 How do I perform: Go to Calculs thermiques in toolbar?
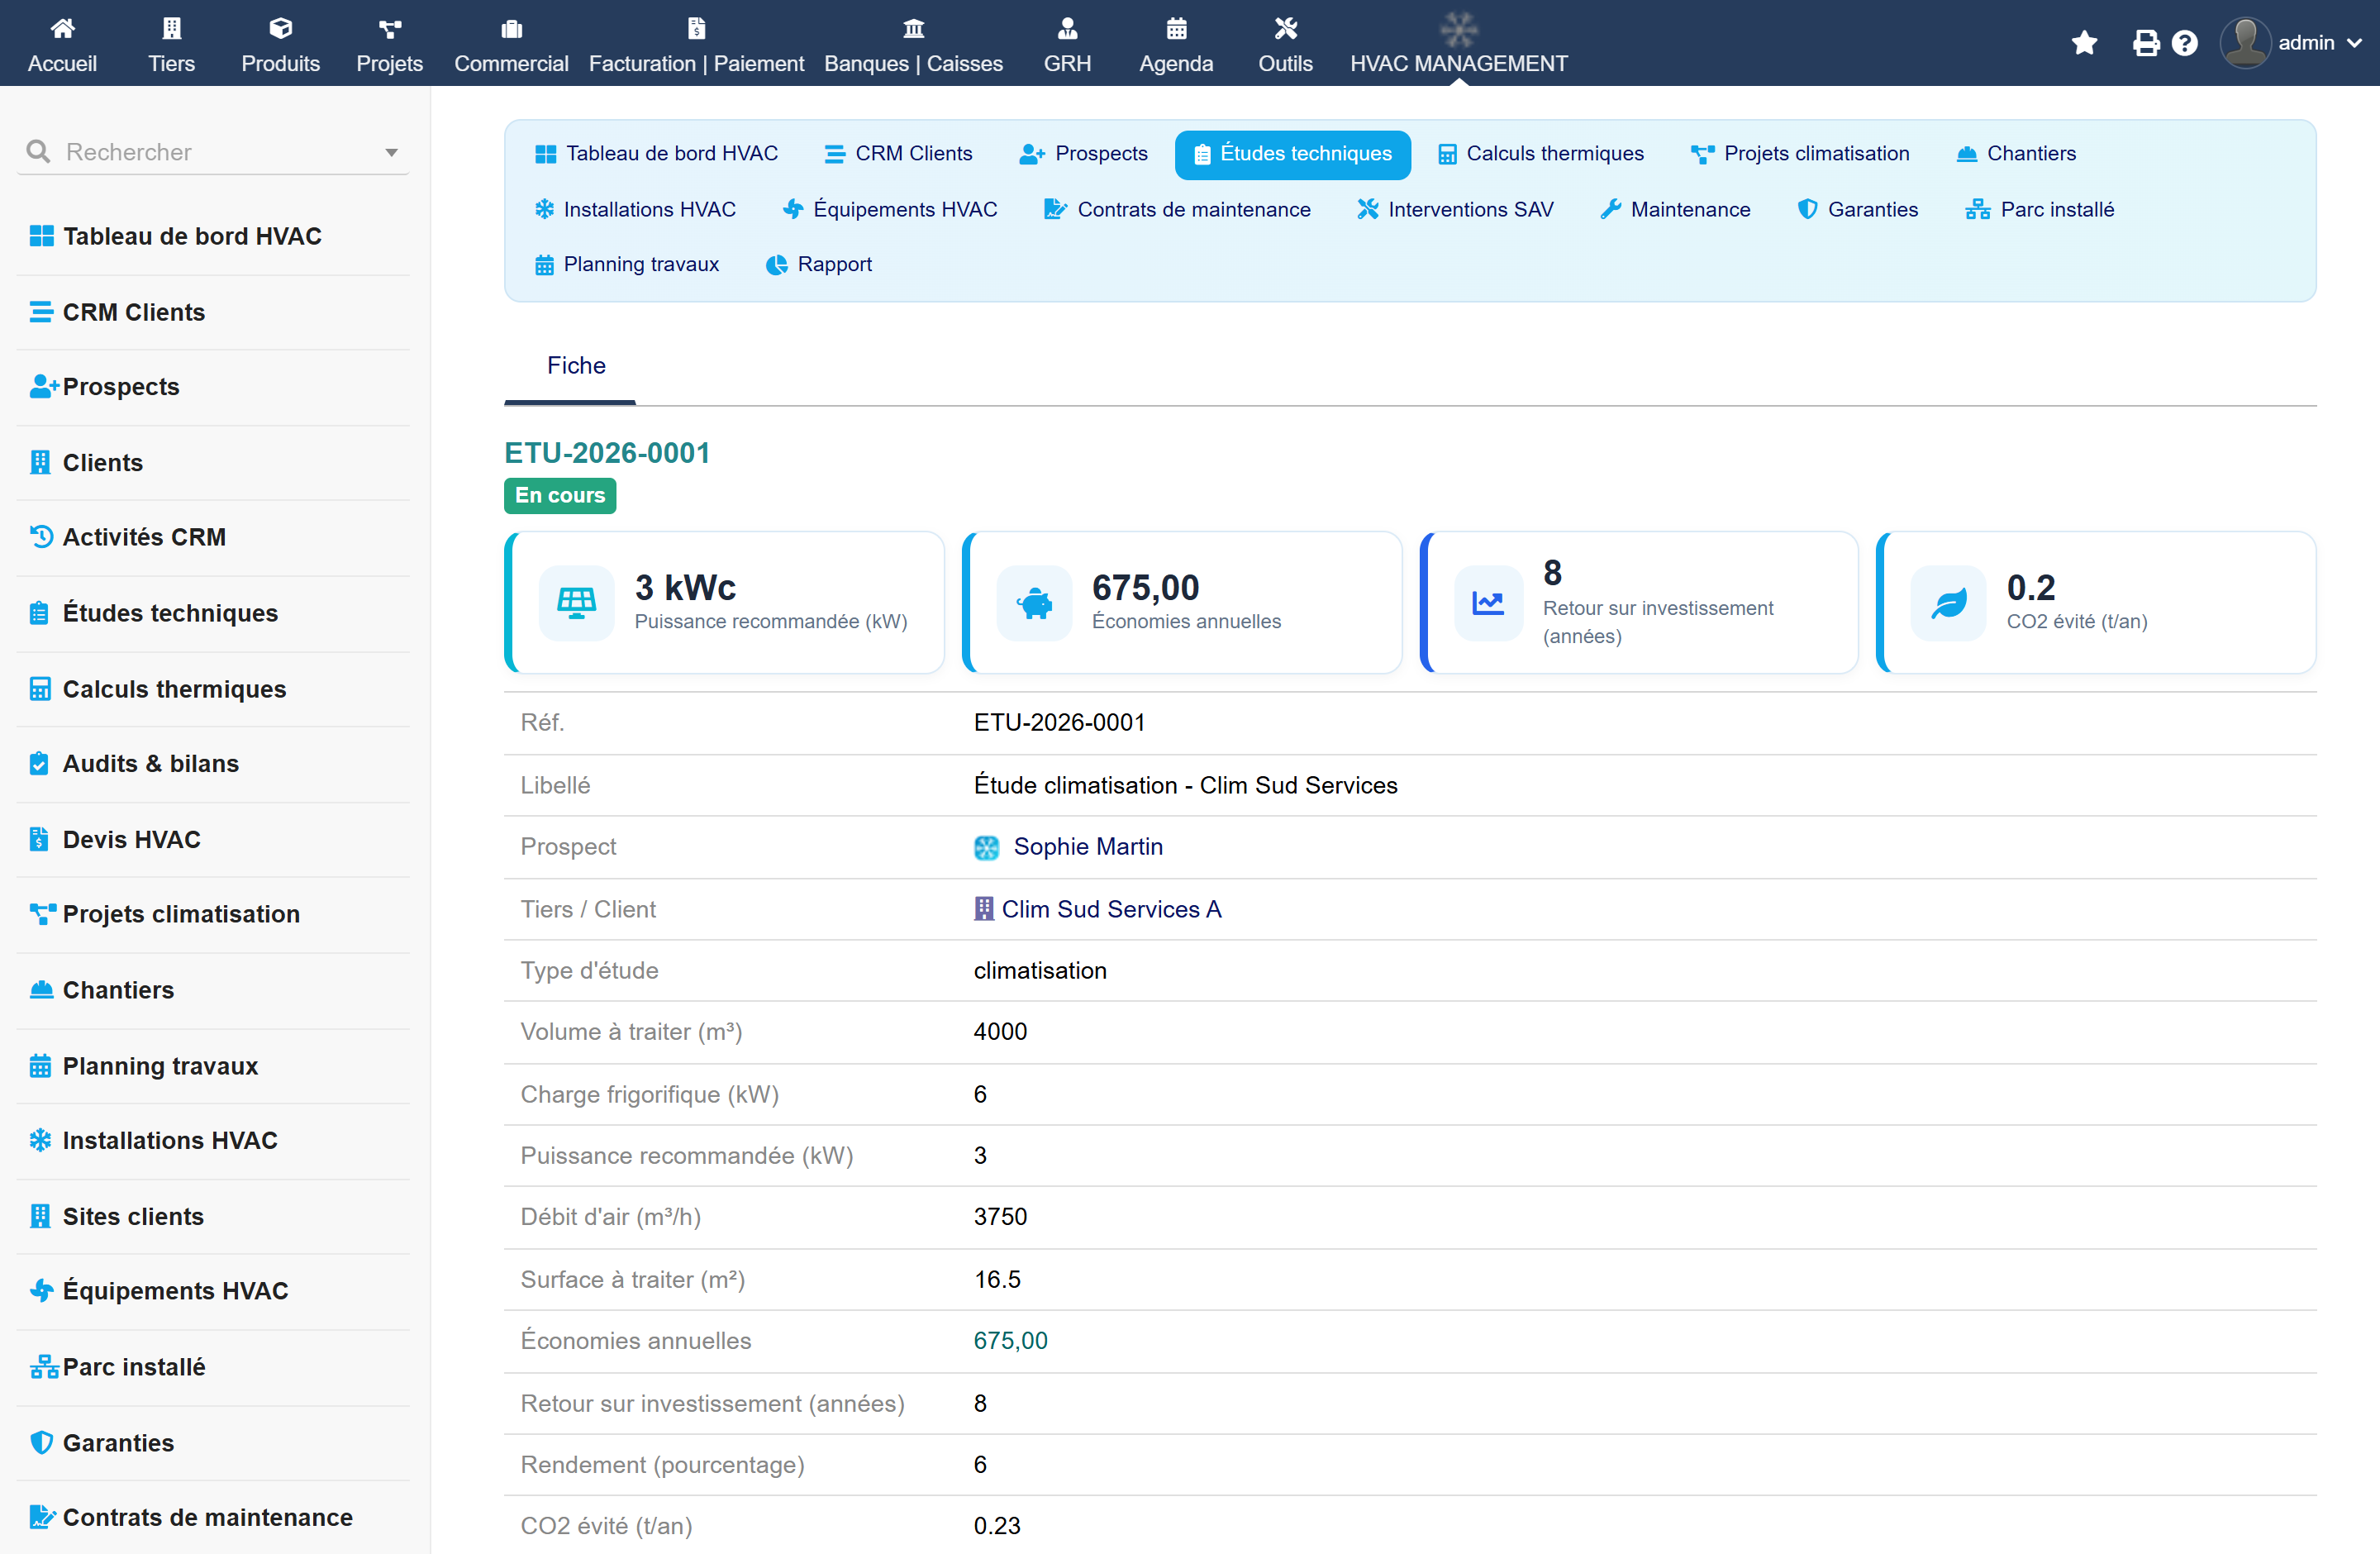(1541, 154)
